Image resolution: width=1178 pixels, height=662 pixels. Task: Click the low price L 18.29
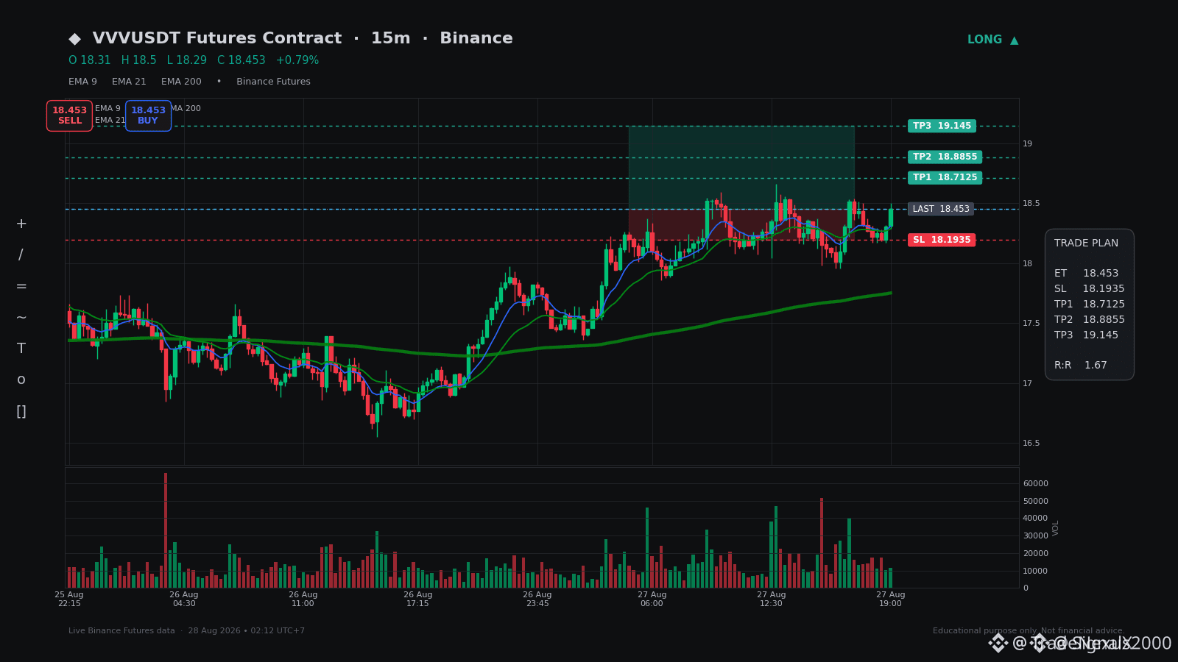click(x=187, y=60)
